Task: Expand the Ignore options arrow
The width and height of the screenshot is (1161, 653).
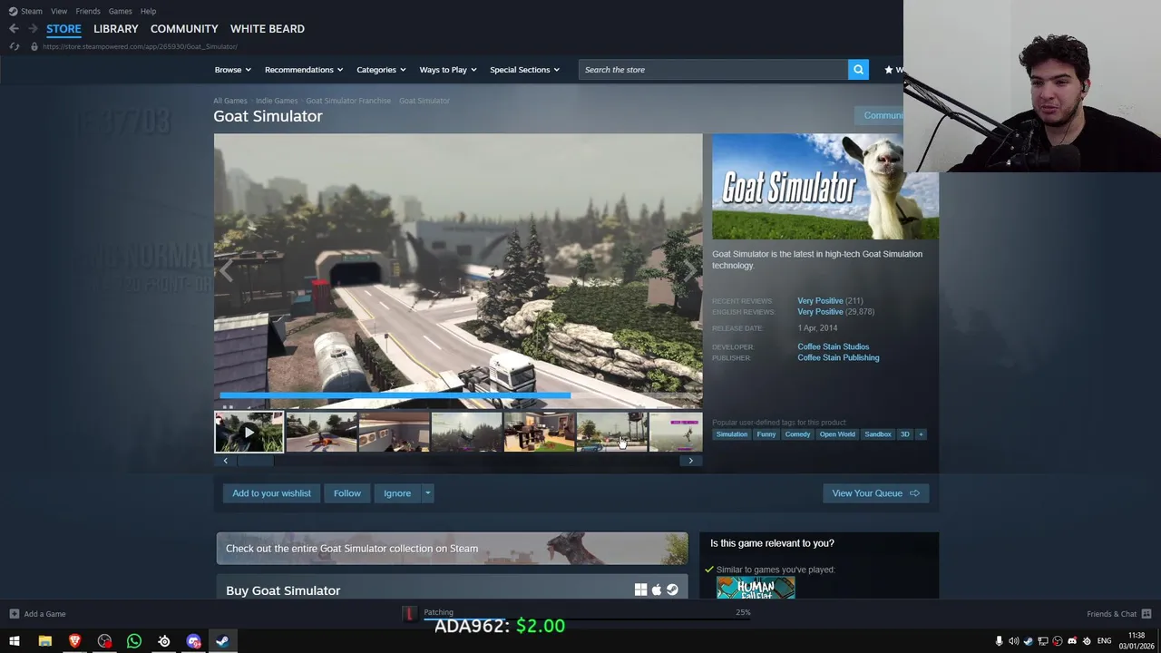Action: click(427, 493)
